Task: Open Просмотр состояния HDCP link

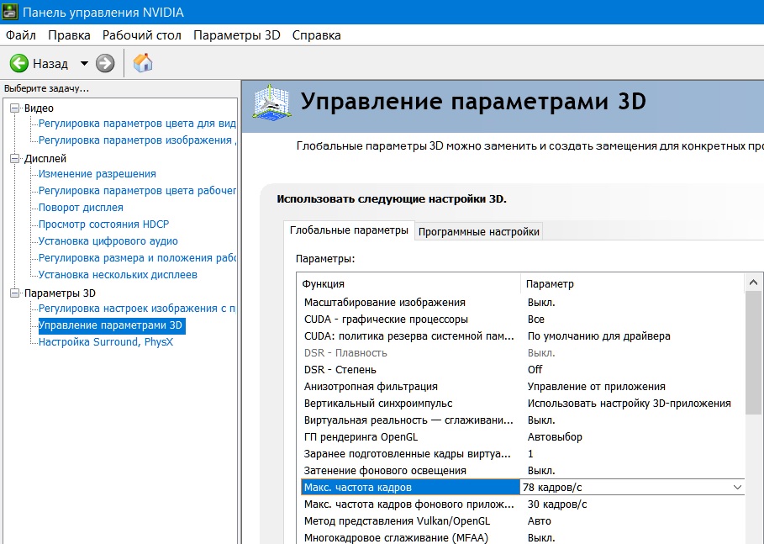Action: (x=103, y=224)
